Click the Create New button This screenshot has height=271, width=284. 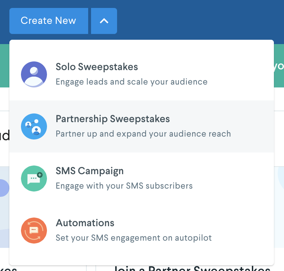(x=49, y=21)
